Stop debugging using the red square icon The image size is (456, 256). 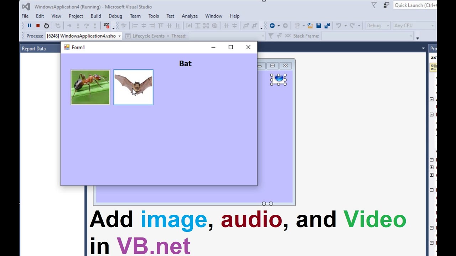tap(38, 25)
